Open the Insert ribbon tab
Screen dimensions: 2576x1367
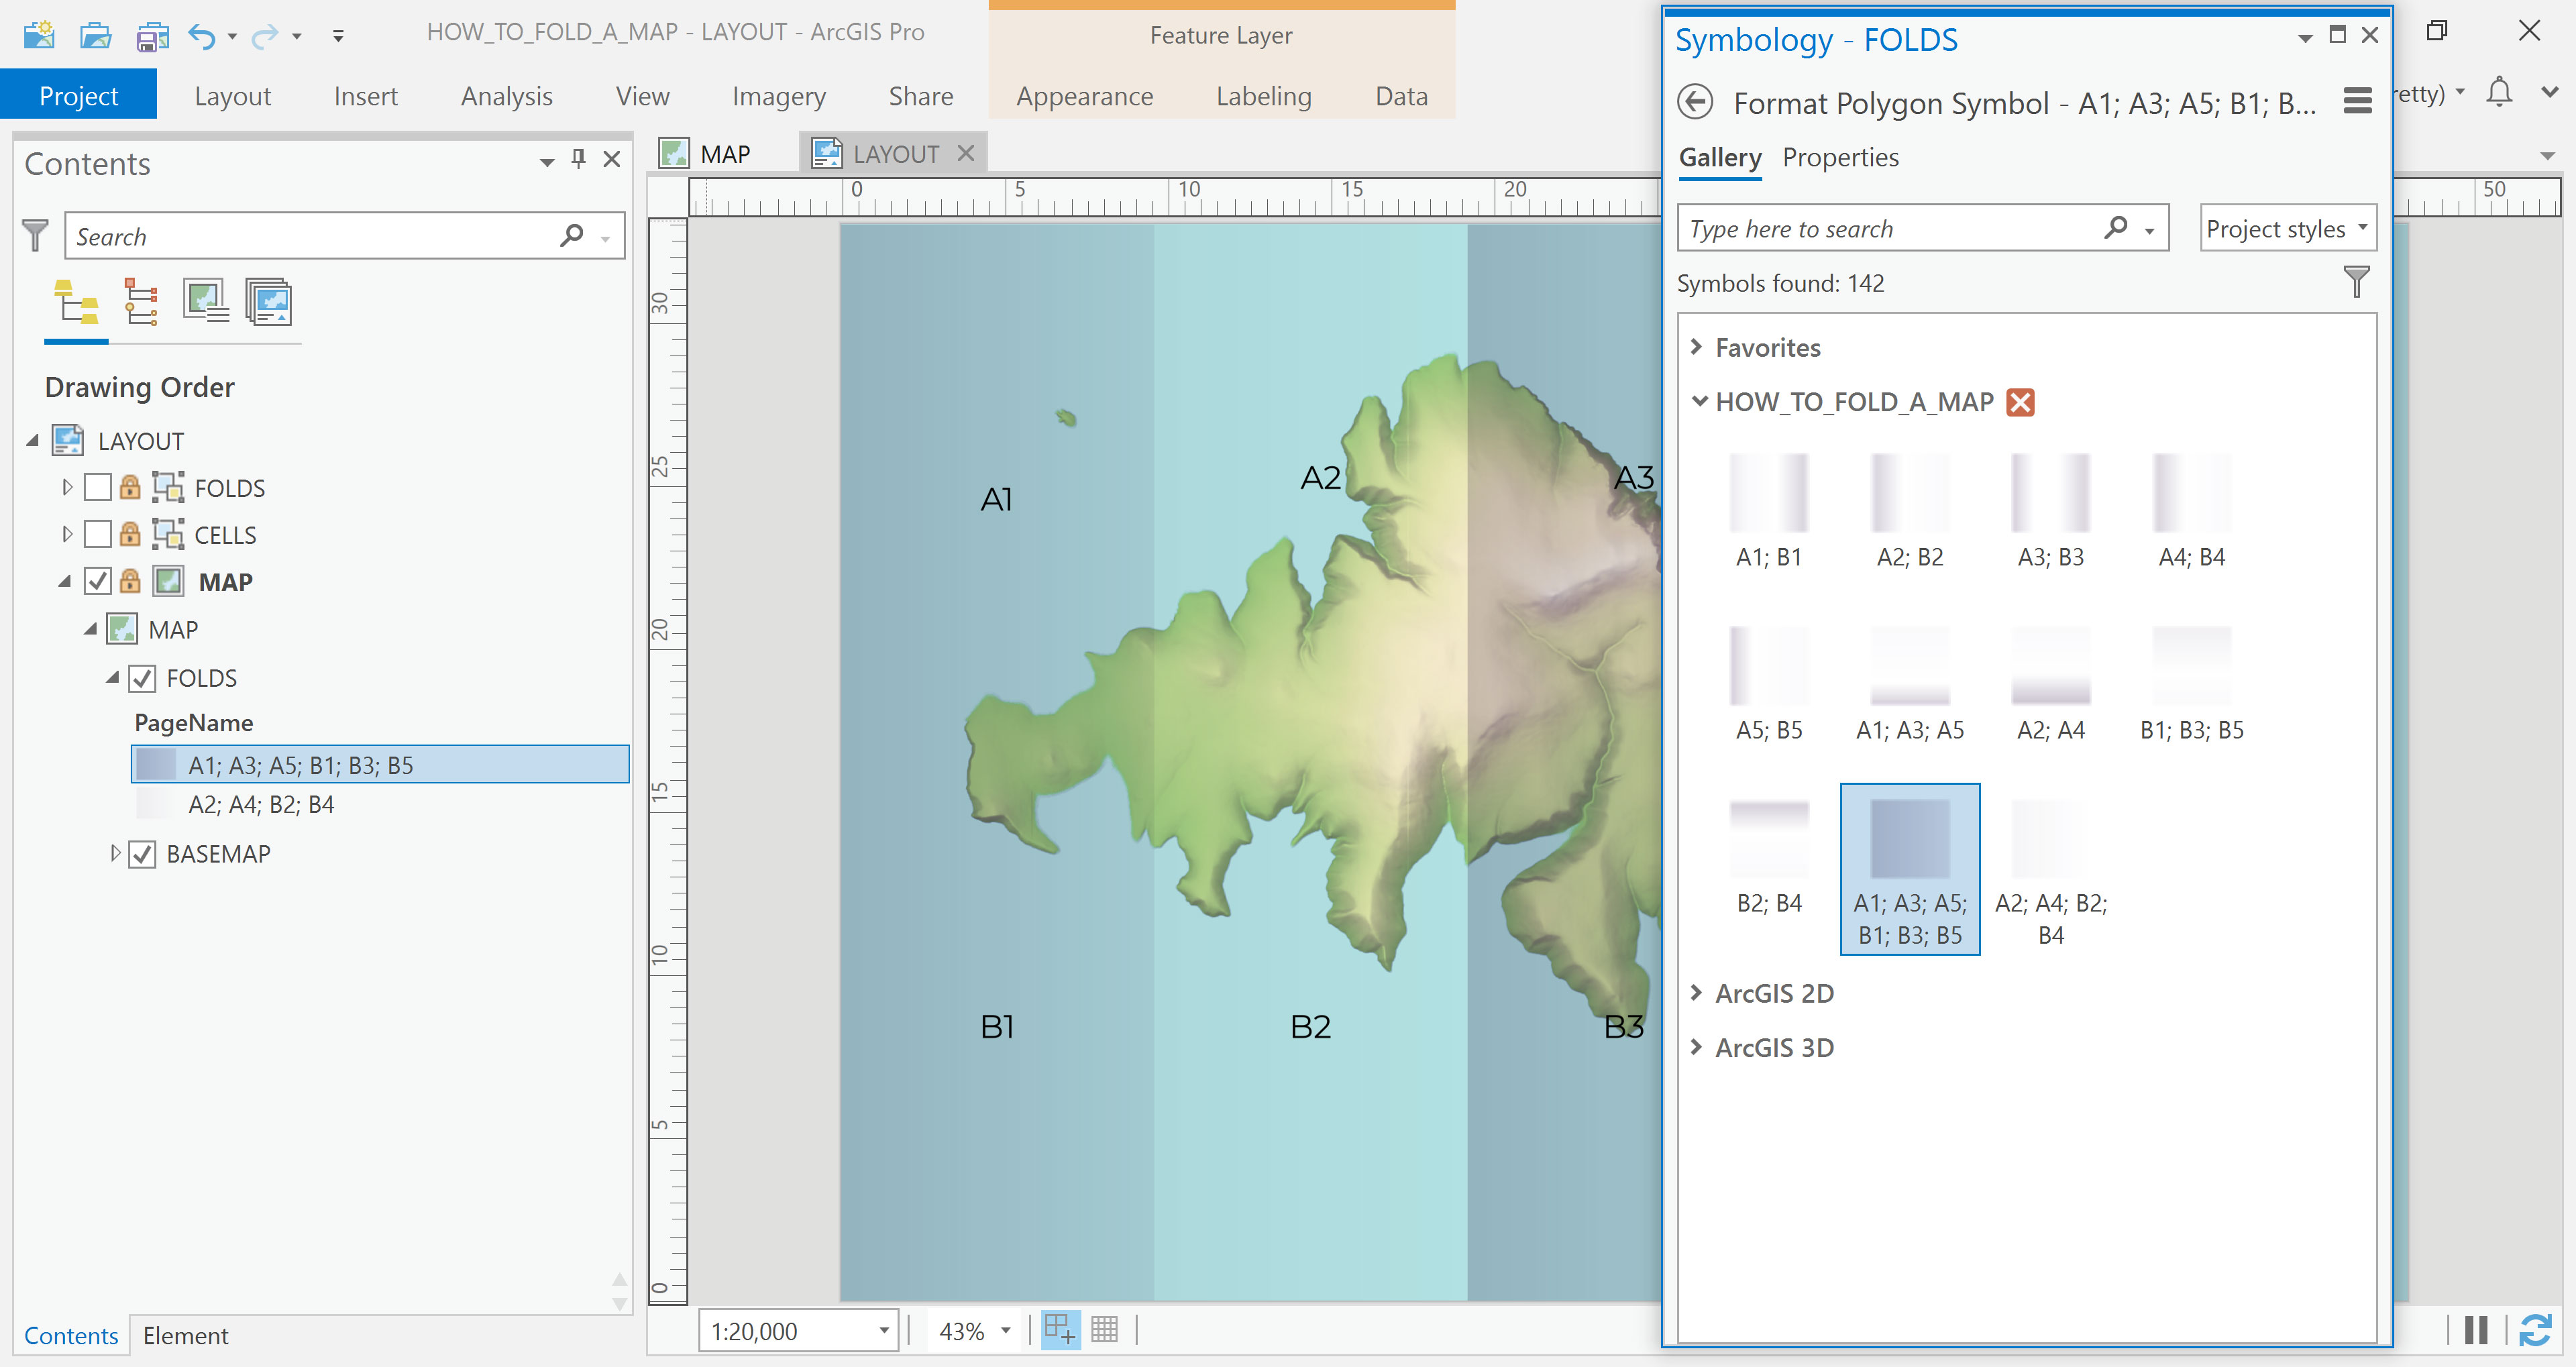tap(365, 96)
